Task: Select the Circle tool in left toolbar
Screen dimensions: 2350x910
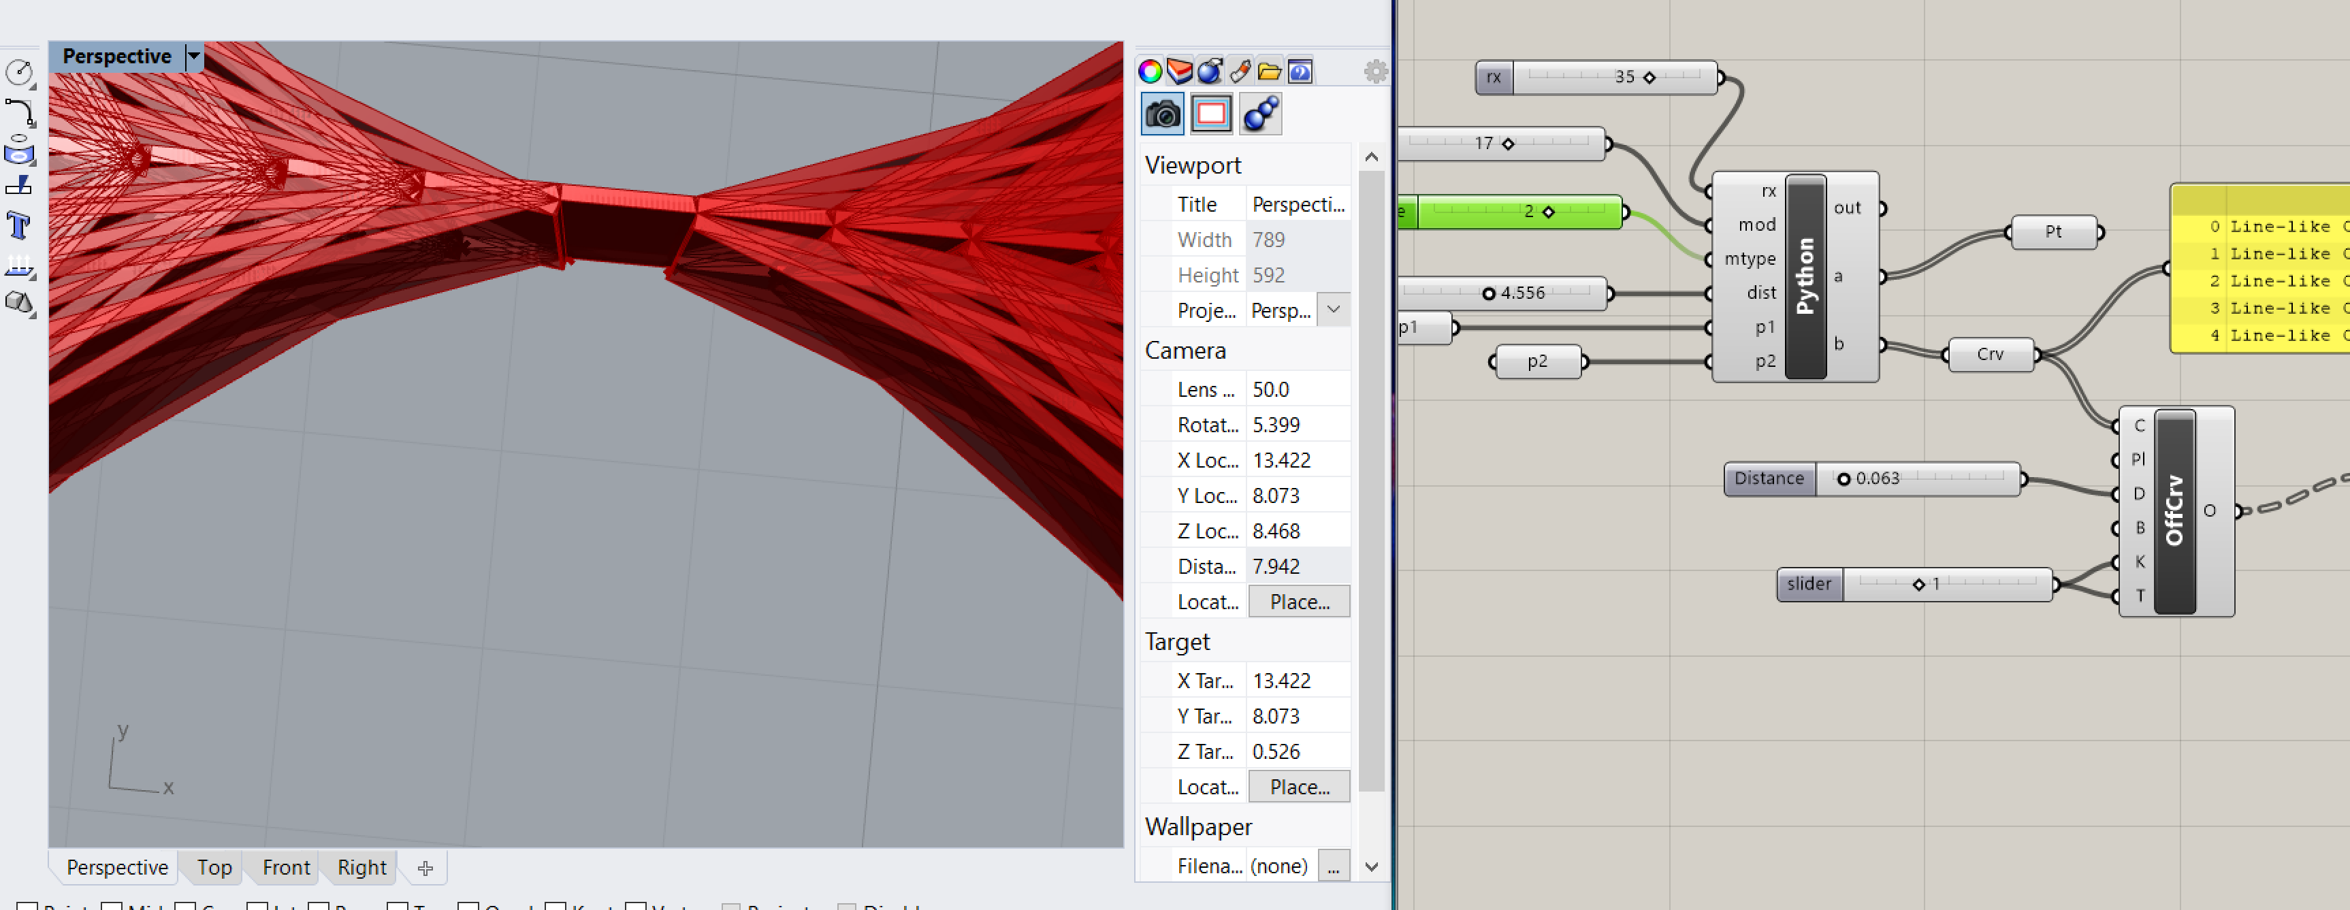Action: click(x=19, y=72)
